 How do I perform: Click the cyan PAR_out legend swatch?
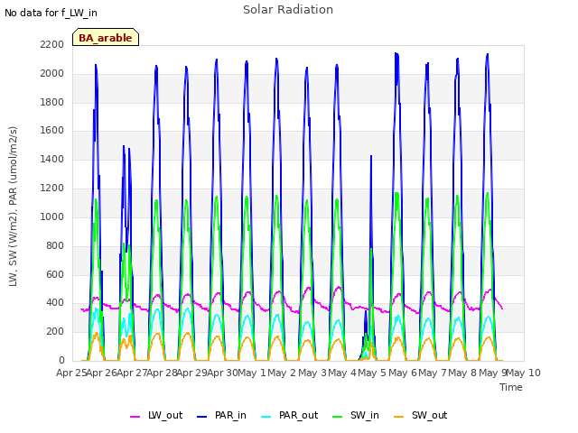[x=266, y=417]
